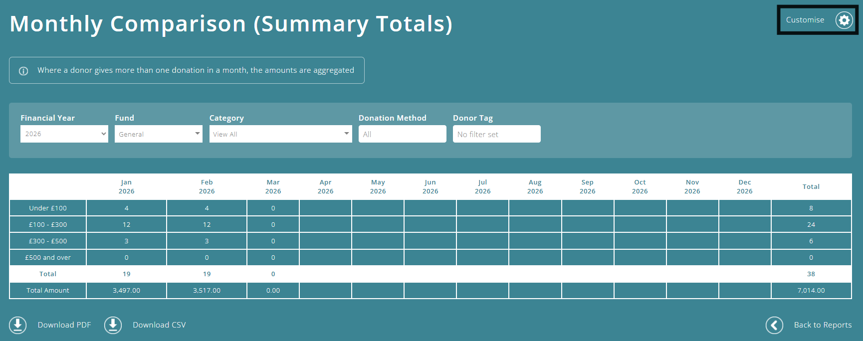Click the Download CSV link

point(159,325)
